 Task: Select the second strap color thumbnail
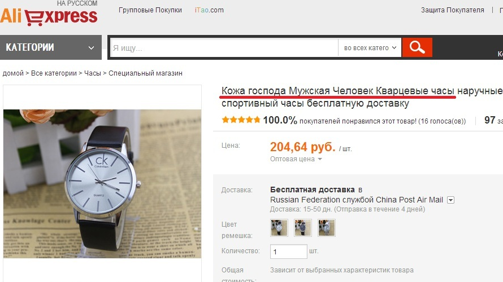[303, 228]
